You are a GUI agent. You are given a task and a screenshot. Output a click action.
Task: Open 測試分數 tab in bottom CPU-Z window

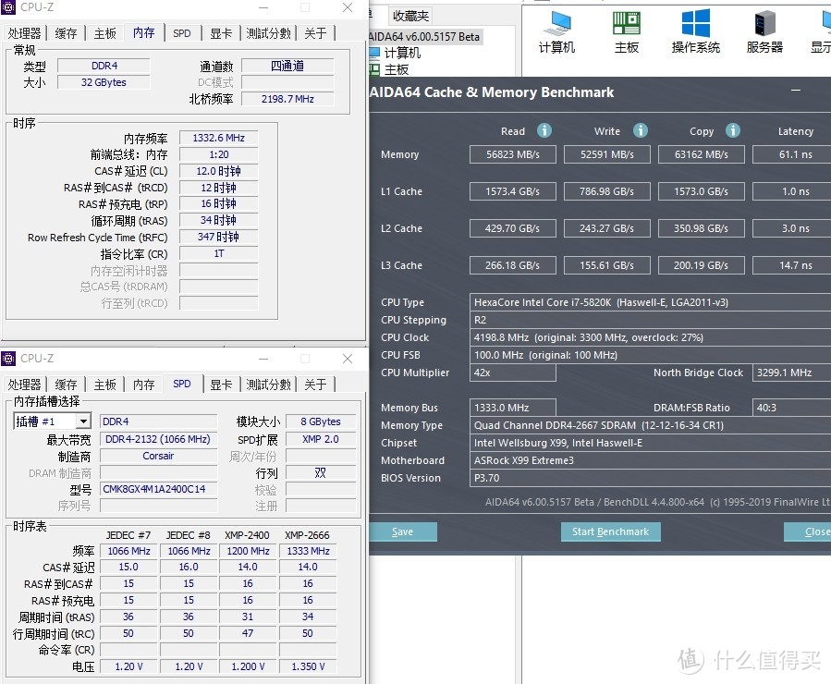point(269,385)
